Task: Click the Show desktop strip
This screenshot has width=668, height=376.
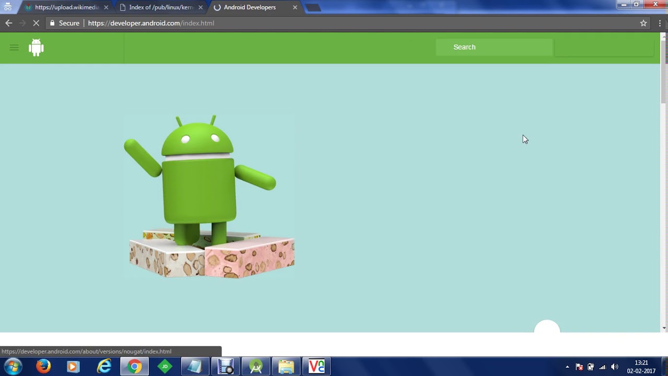Action: 664,367
